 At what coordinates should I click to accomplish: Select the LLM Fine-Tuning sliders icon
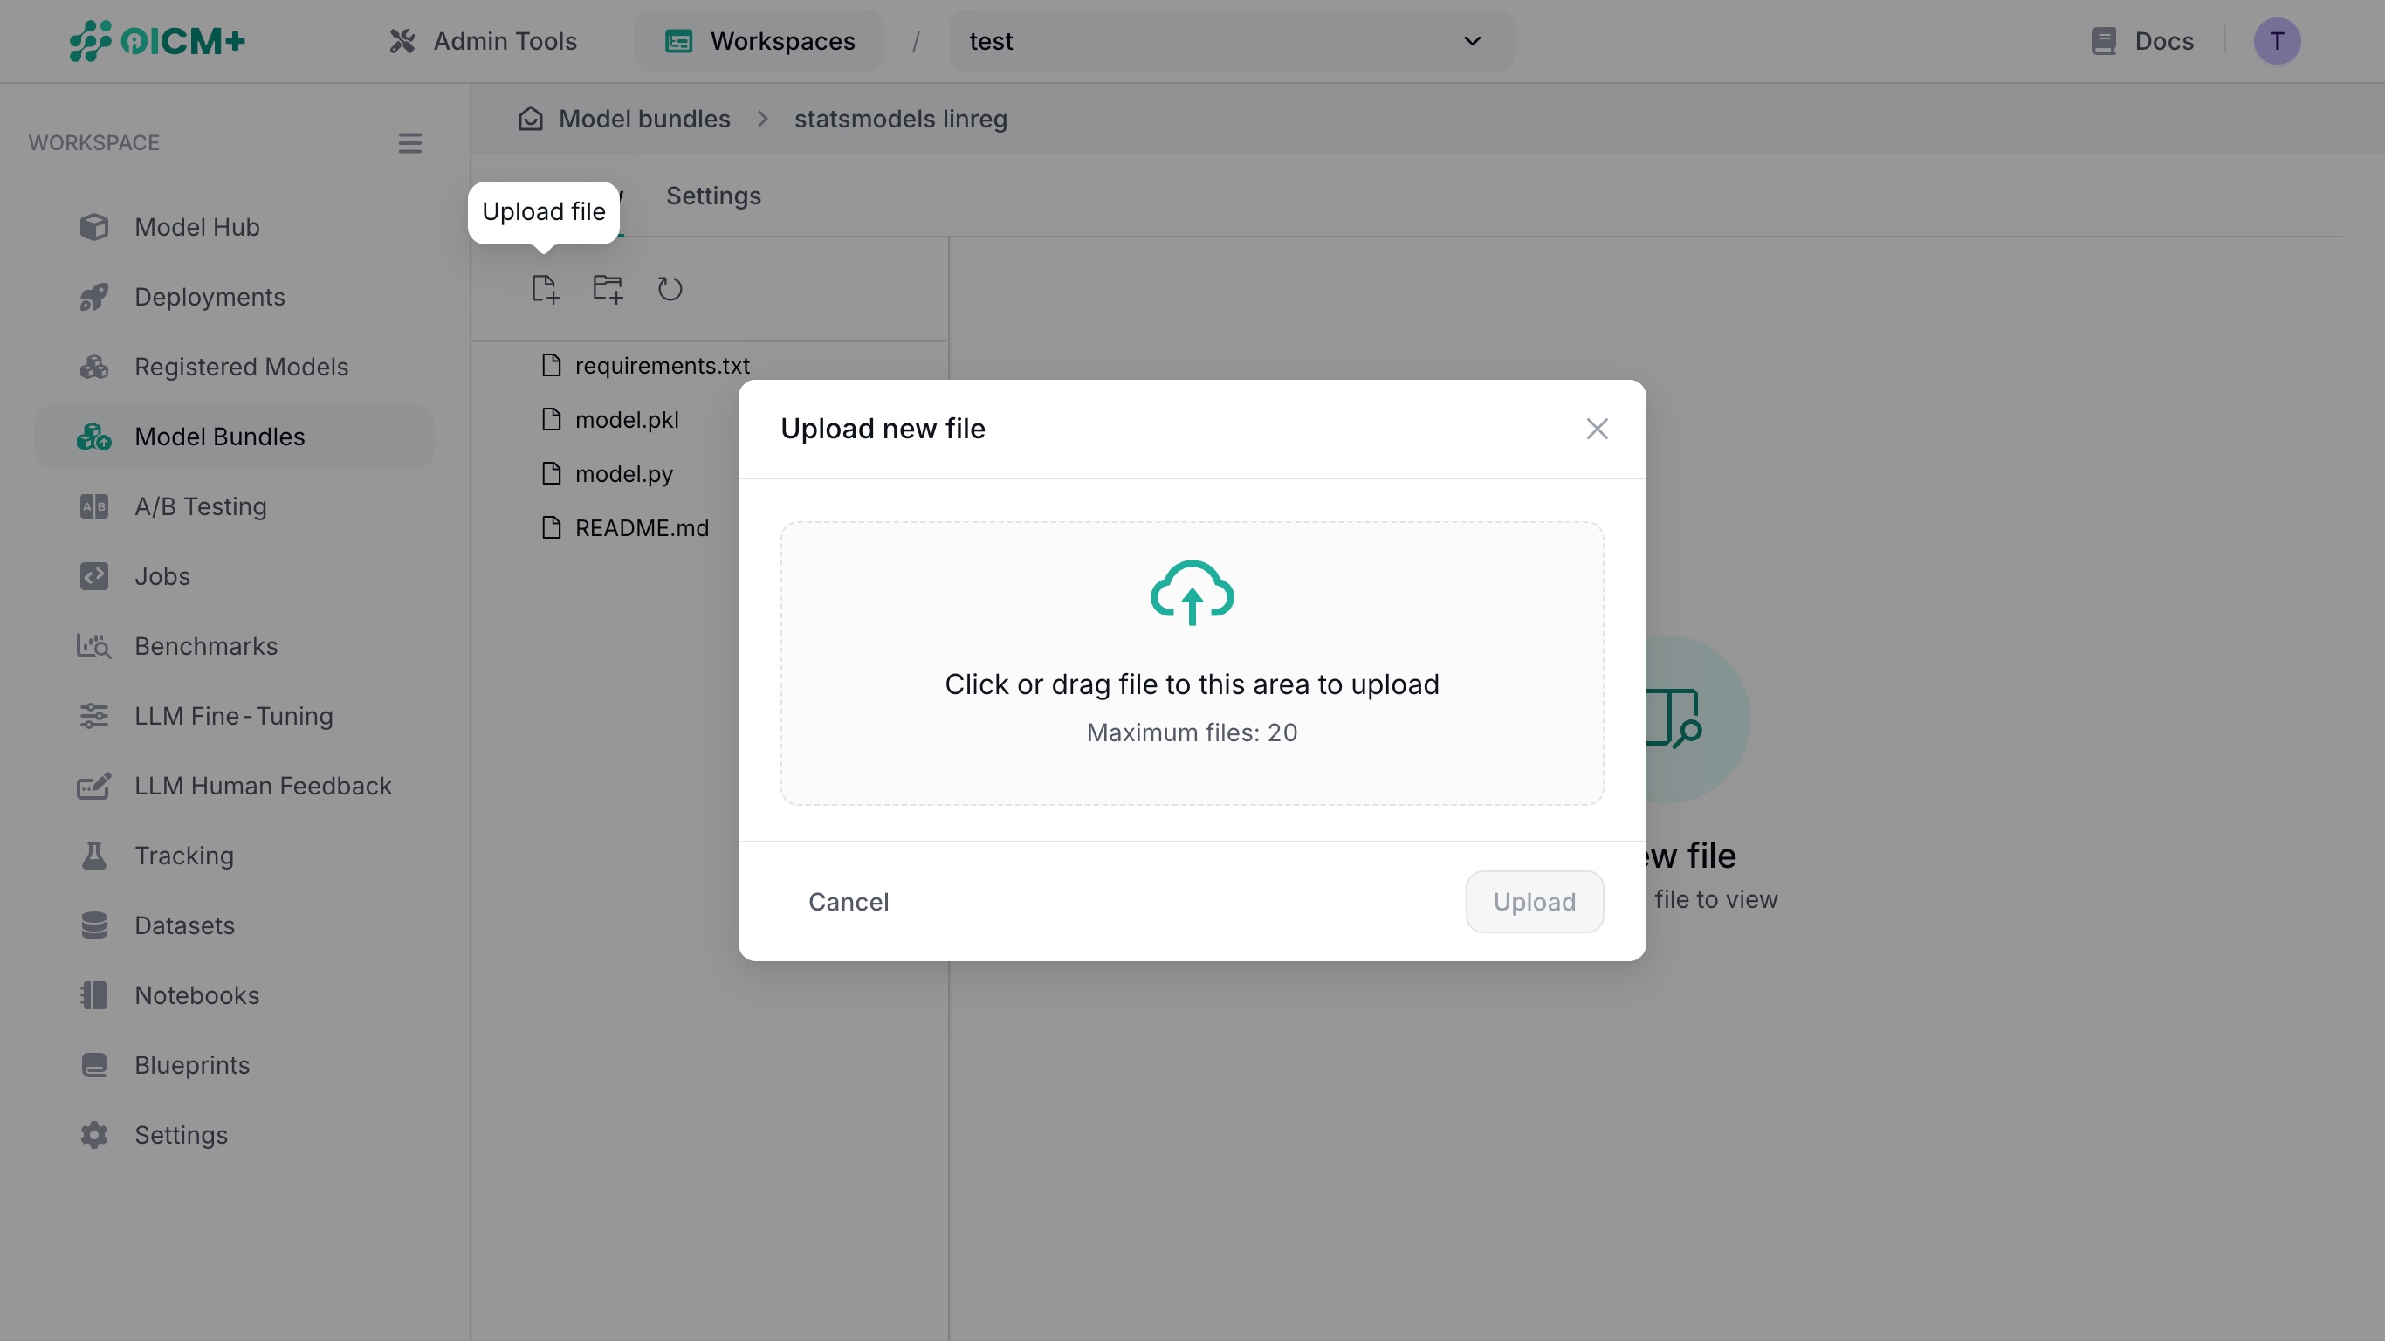tap(93, 715)
